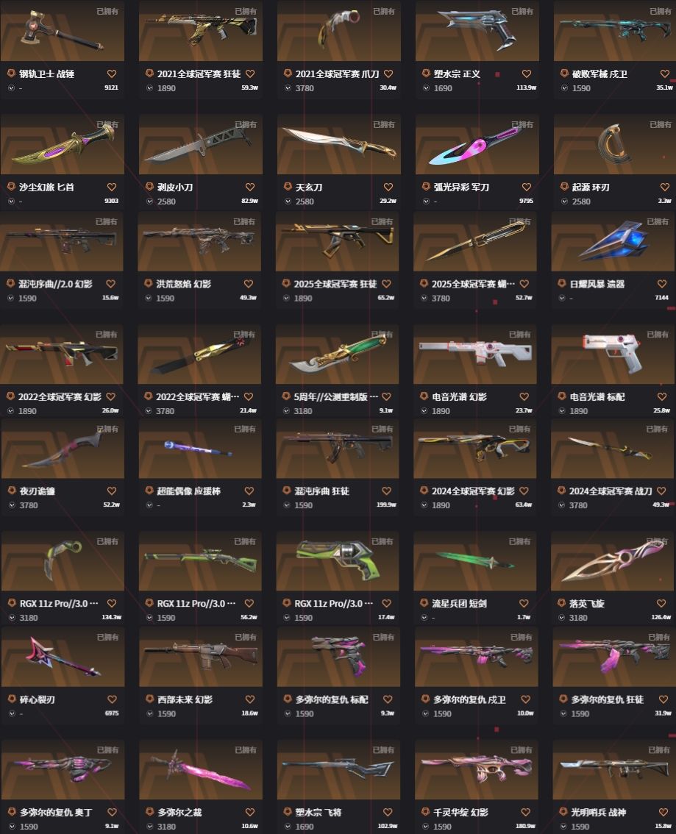Click the rarity badge icon beside 钢轨卫士 战锤

pyautogui.click(x=10, y=74)
